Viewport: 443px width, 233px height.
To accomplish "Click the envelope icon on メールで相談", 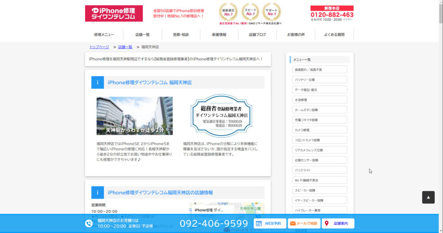I will (x=293, y=223).
